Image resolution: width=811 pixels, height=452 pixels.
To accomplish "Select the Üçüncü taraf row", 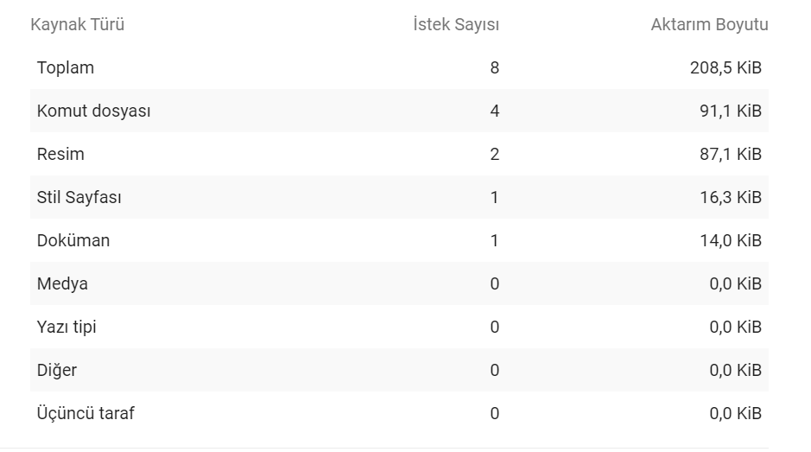I will [399, 413].
